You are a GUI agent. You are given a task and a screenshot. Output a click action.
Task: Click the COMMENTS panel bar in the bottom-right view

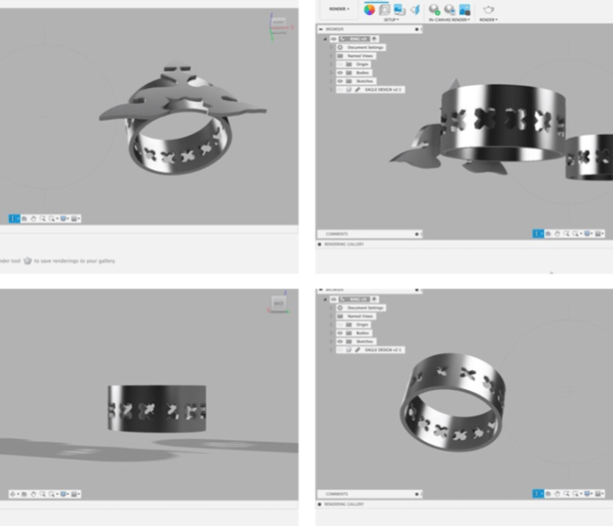337,494
